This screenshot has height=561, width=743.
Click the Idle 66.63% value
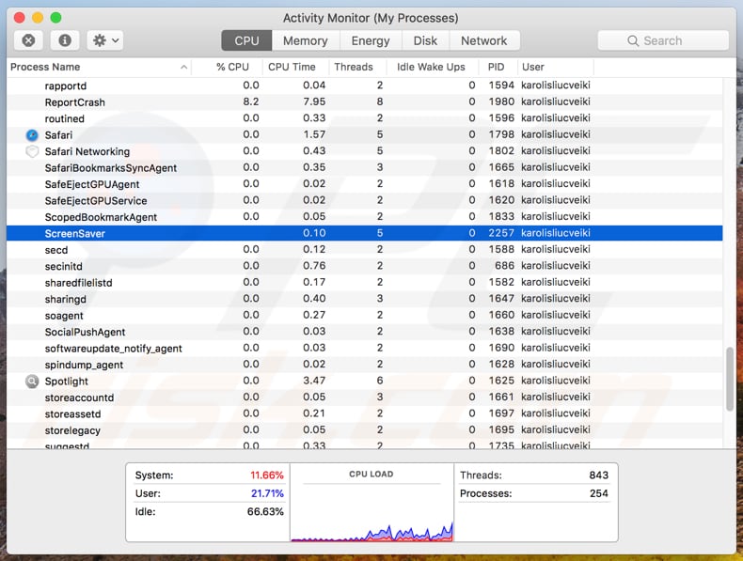265,512
